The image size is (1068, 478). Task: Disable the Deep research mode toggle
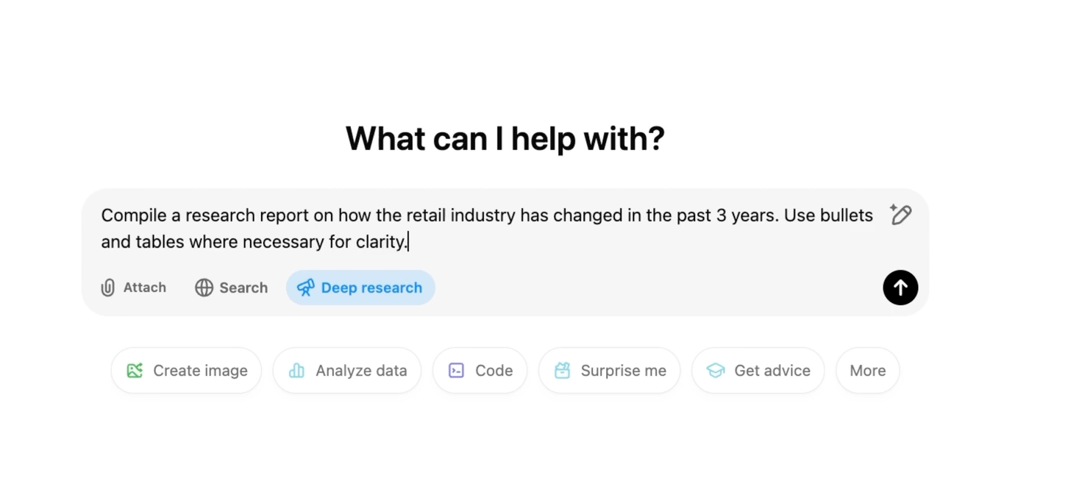click(x=360, y=288)
